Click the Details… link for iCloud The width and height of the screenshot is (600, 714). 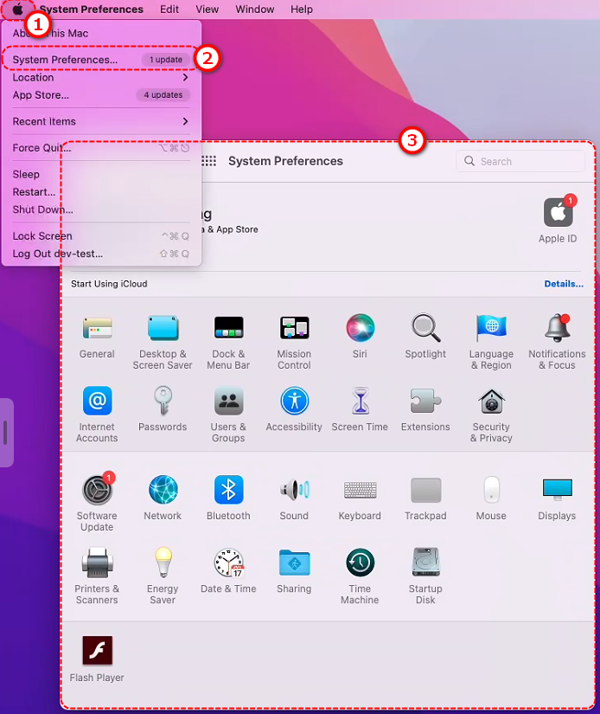[564, 284]
